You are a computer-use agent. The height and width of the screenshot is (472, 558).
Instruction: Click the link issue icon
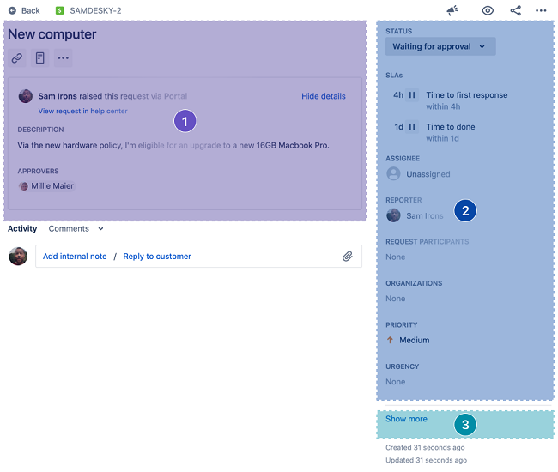17,58
